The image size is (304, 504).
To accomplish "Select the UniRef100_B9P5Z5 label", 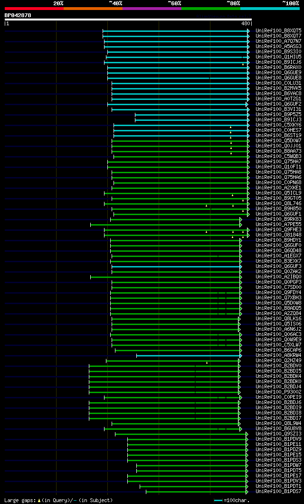I will [278, 114].
